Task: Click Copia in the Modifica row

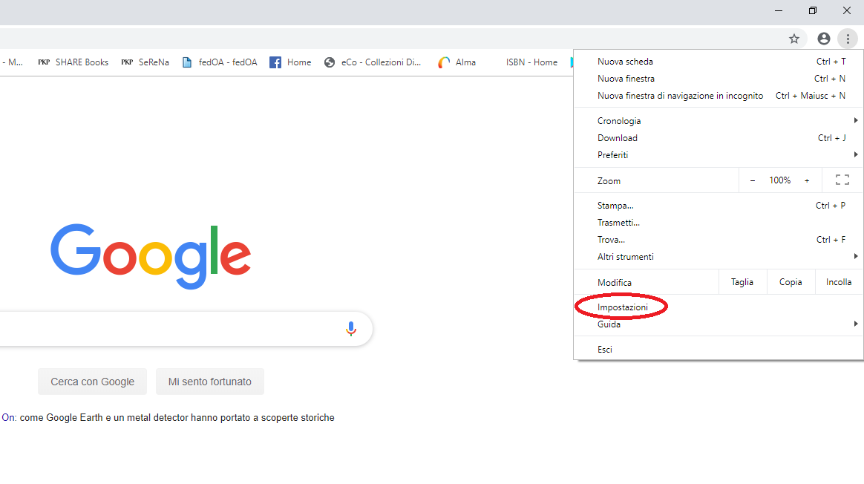Action: (x=791, y=282)
